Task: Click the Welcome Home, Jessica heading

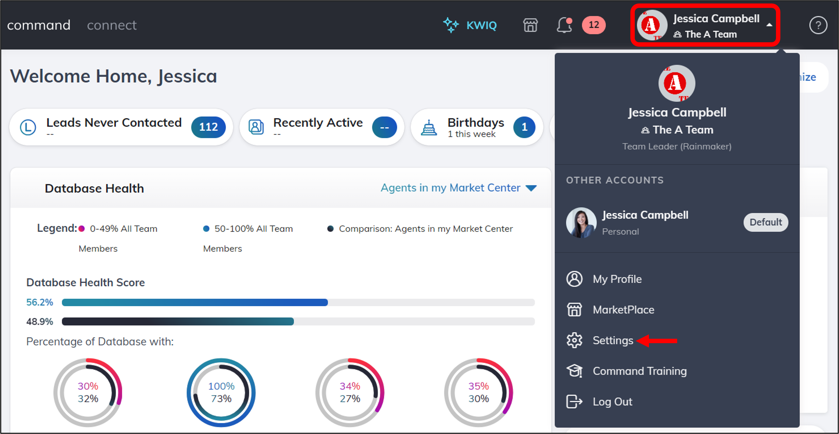Action: (x=113, y=77)
